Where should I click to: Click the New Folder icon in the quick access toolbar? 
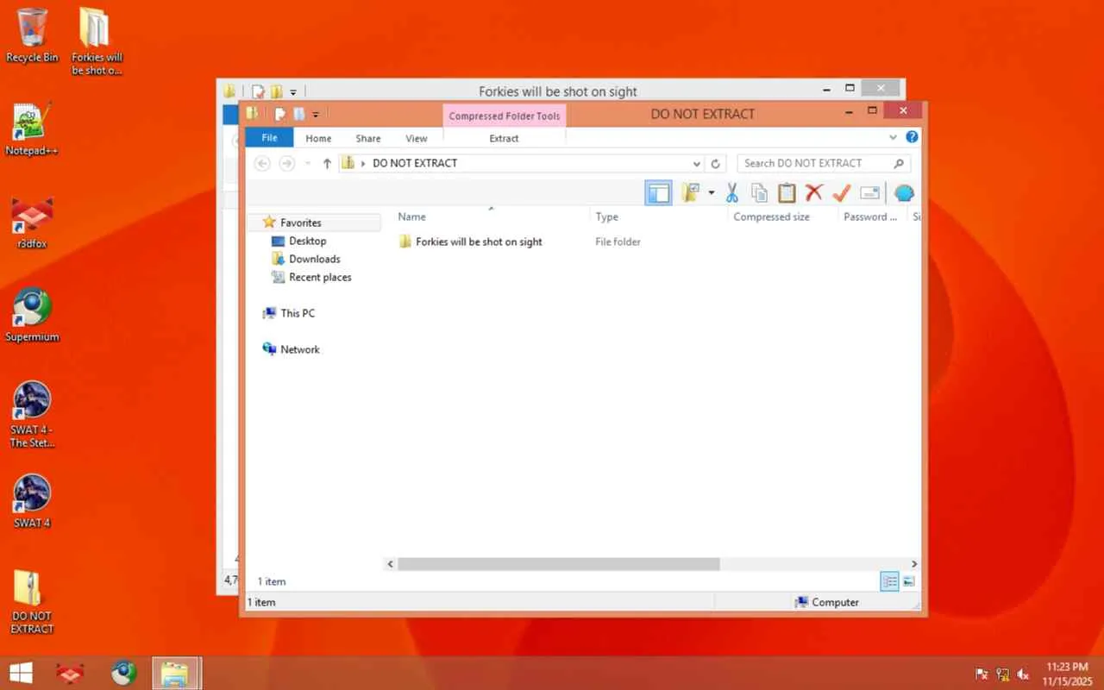(298, 114)
